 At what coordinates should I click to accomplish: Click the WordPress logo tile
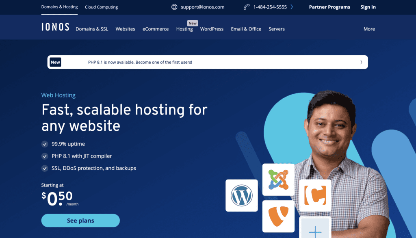pos(242,195)
